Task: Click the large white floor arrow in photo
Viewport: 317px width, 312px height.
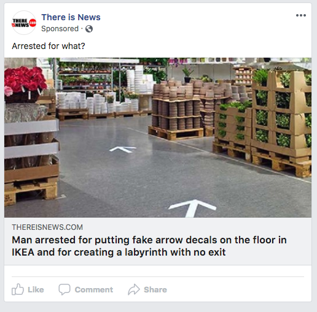Action: pyautogui.click(x=192, y=208)
